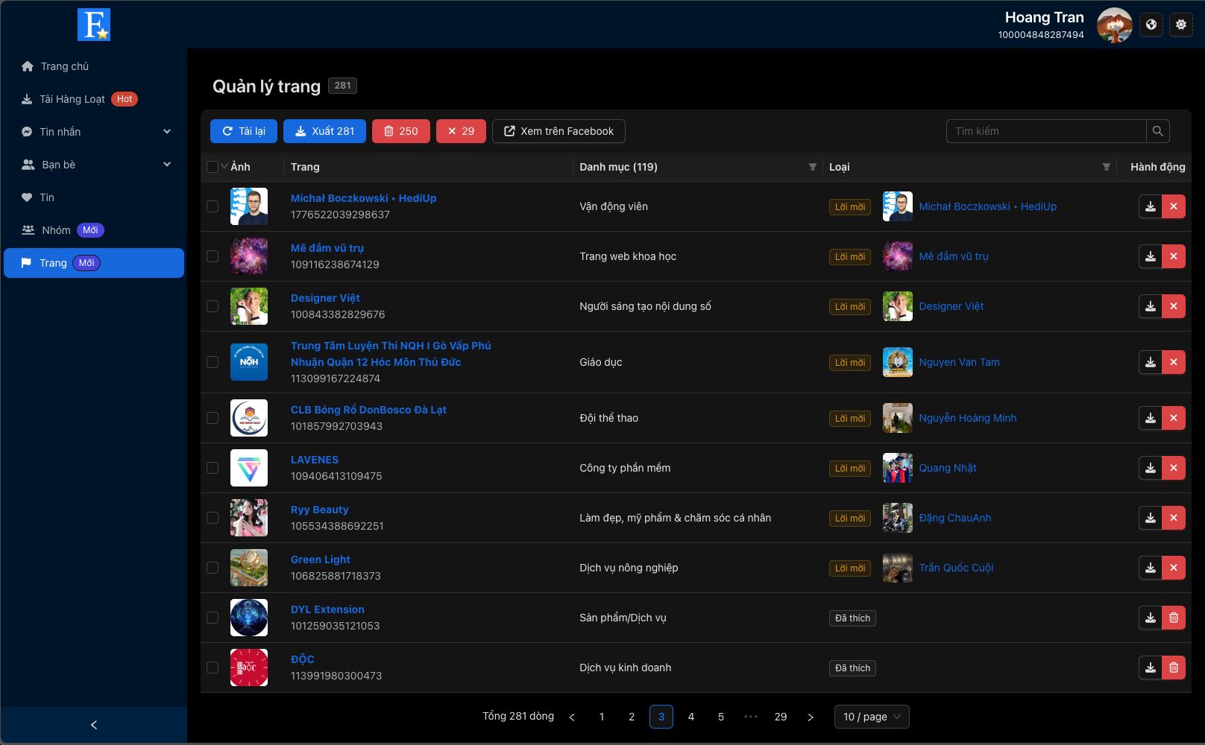Click red X for Michał Boczkowski row

(x=1174, y=206)
